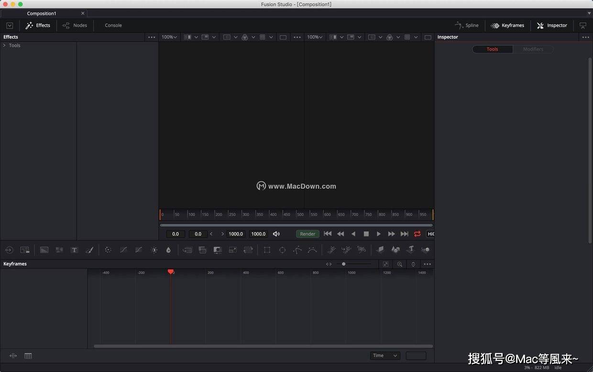The height and width of the screenshot is (372, 593).
Task: Select the Tools tab in Inspector
Action: pos(493,49)
